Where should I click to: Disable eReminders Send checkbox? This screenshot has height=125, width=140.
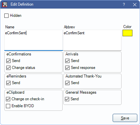click(8, 83)
